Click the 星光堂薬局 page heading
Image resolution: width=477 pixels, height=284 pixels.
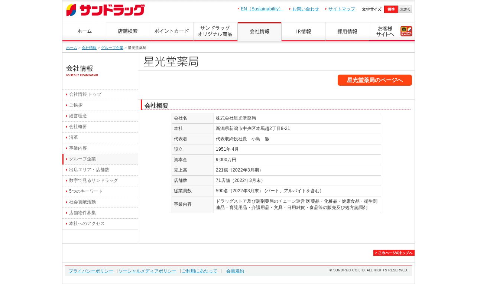click(171, 62)
